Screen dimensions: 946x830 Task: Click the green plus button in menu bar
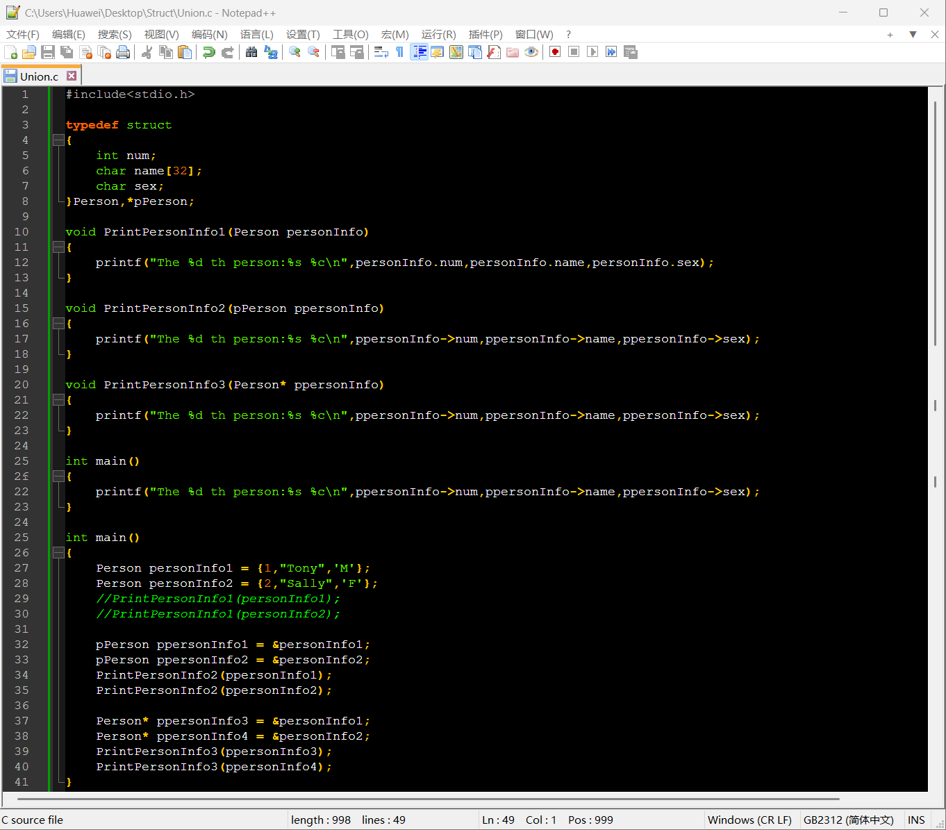click(890, 35)
